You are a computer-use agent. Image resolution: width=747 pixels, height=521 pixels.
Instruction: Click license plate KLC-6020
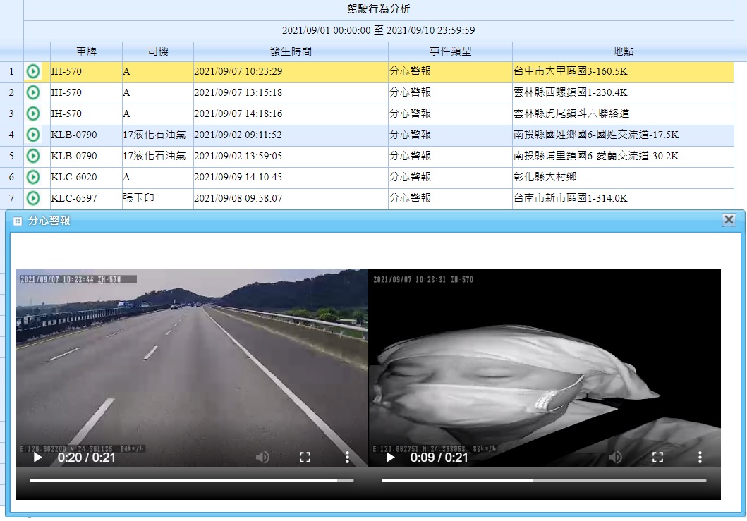[74, 177]
